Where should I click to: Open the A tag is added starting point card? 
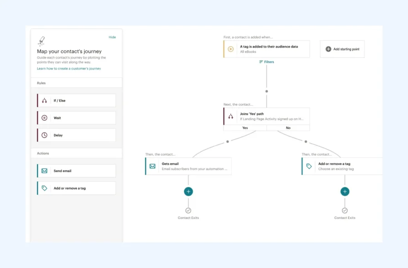[267, 49]
